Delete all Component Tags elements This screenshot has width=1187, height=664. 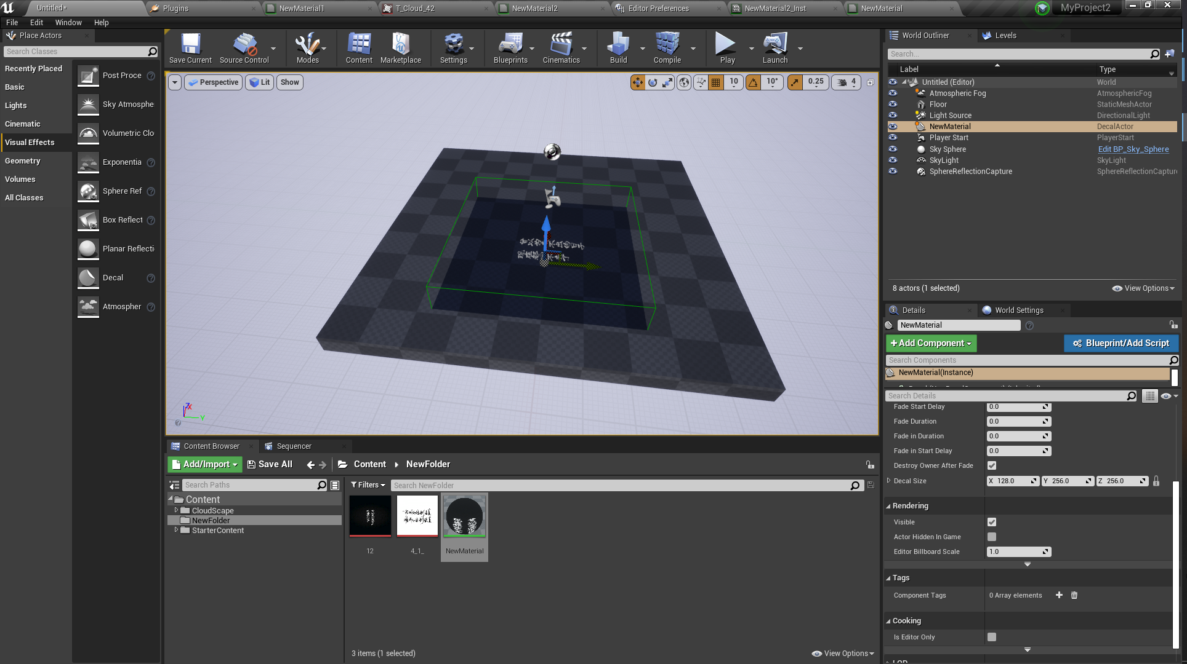click(x=1074, y=595)
